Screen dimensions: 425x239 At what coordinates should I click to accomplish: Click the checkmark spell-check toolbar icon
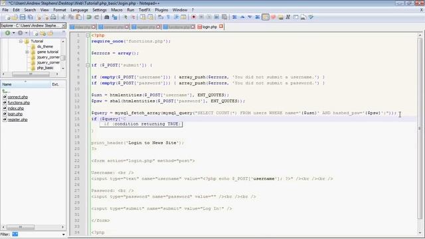click(311, 17)
